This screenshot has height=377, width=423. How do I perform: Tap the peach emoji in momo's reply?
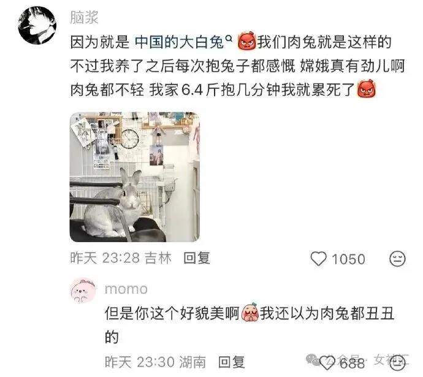[x=250, y=313]
